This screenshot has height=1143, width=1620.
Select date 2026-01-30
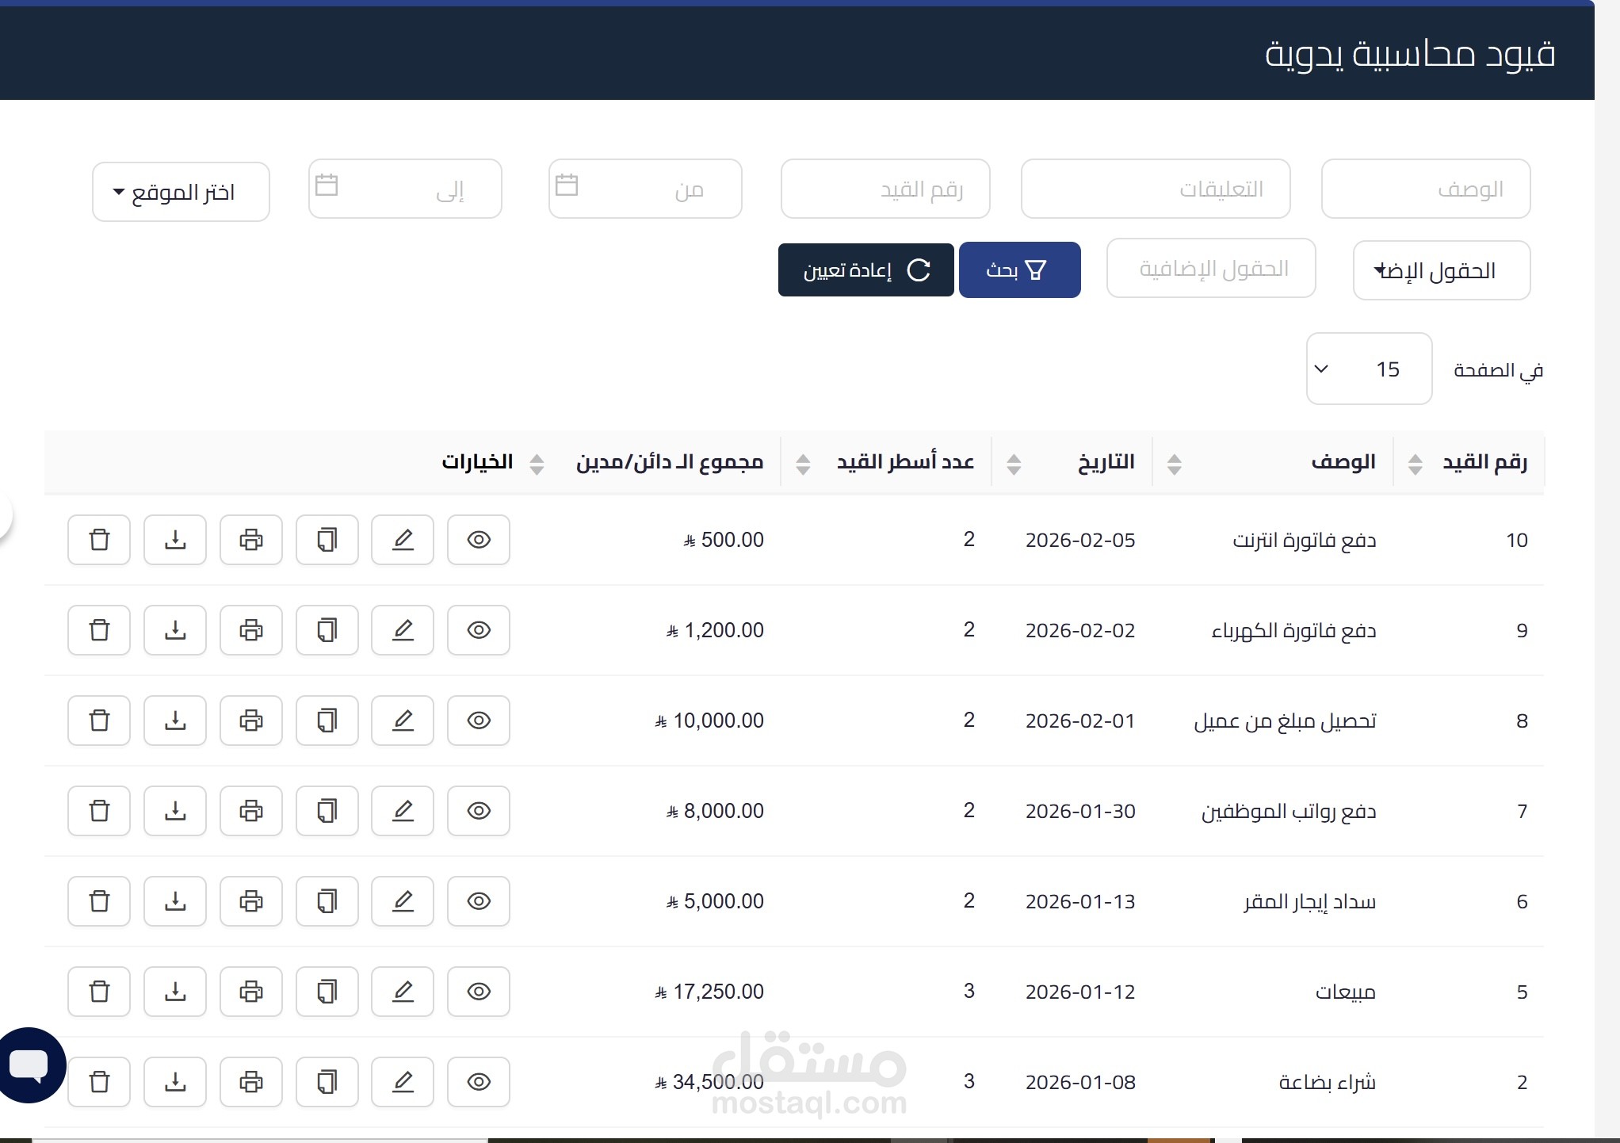1080,811
